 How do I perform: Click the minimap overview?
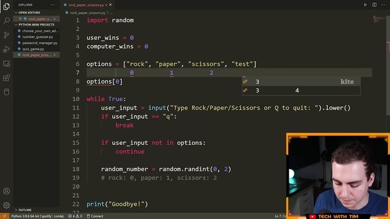[x=379, y=19]
